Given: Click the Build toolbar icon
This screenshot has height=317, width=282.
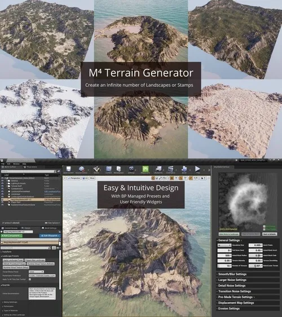Looking at the screenshot, I should (x=184, y=169).
